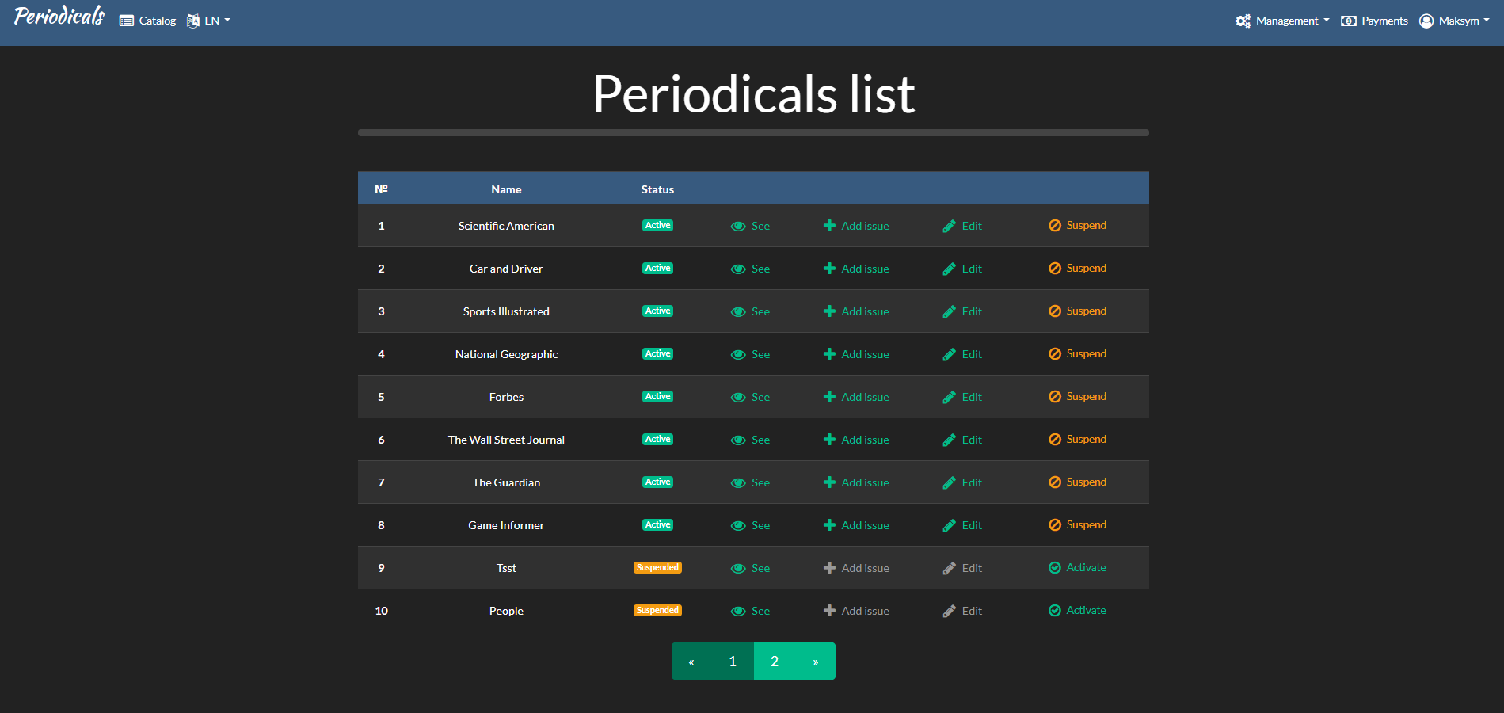Click Edit link for Tsst
Viewport: 1504px width, 713px height.
point(962,568)
